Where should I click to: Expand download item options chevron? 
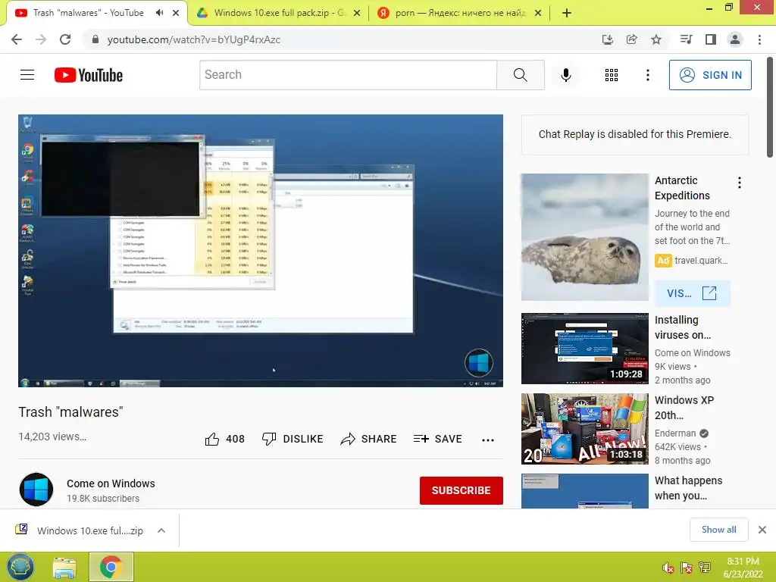pyautogui.click(x=161, y=530)
